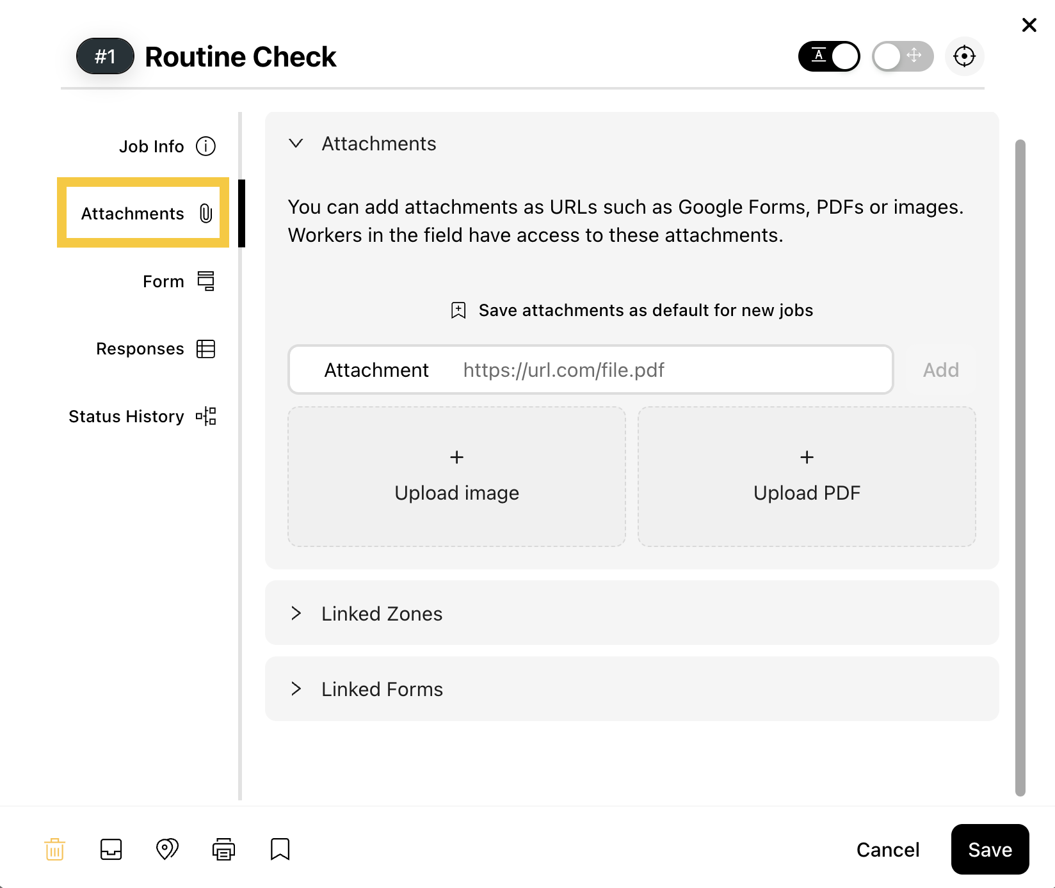Click the vertical scrollbar on the right
This screenshot has height=888, width=1055.
[x=1020, y=467]
